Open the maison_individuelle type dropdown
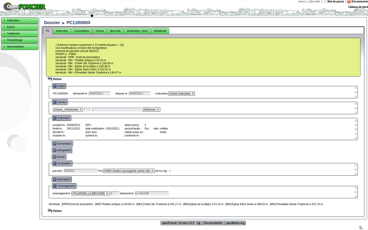The image size is (368, 230). [68, 109]
